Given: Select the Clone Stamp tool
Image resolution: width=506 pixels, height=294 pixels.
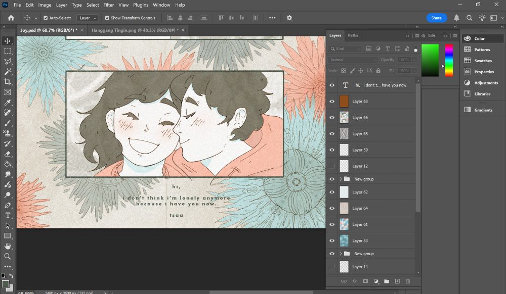Looking at the screenshot, I should (8, 133).
